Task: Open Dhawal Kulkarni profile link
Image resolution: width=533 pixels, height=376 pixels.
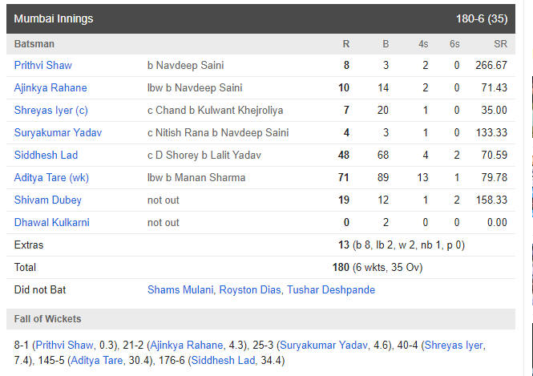Action: point(51,222)
